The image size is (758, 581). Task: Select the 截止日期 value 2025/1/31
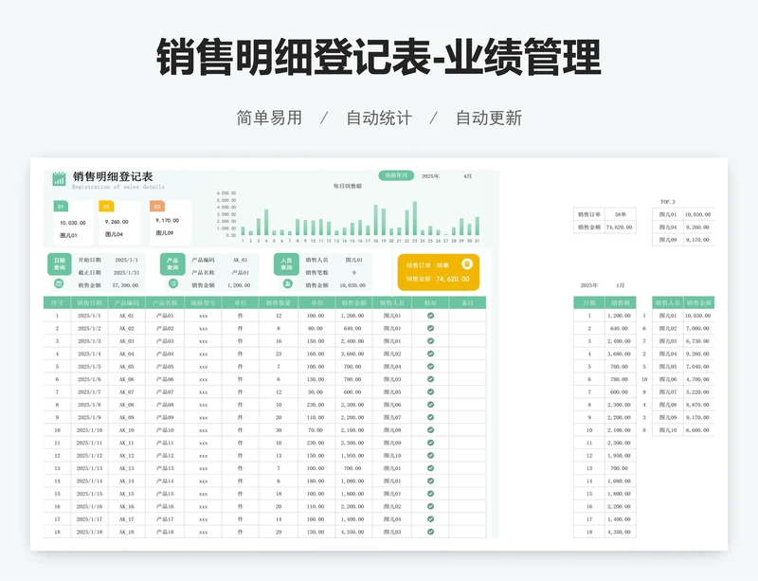pos(127,272)
